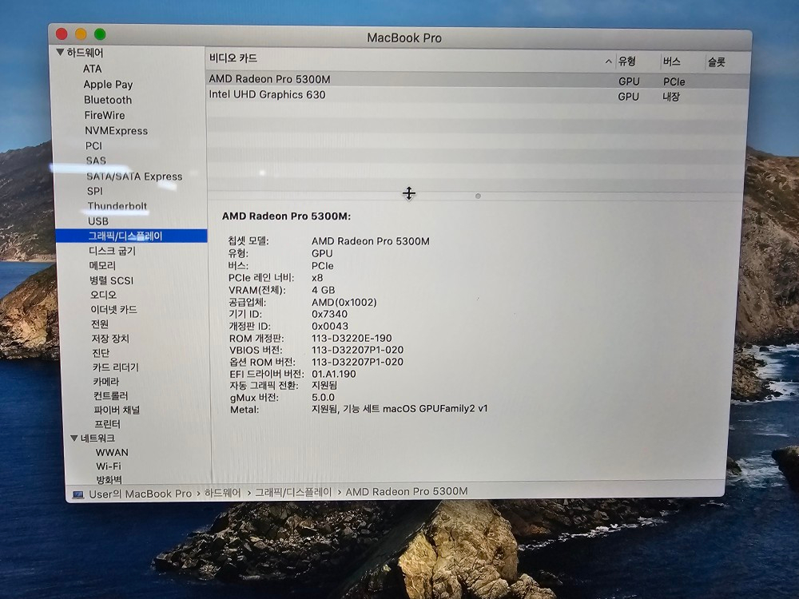799x599 pixels.
Task: Expand or collapse the 네트워크 section
Action: 74,438
